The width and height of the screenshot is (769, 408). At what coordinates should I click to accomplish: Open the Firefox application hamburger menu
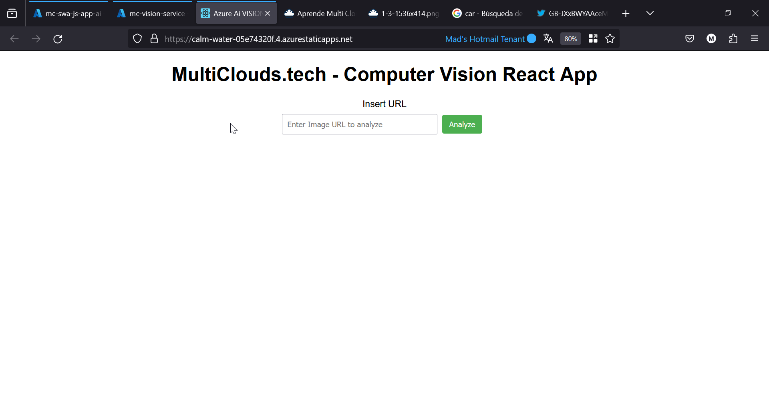click(755, 39)
